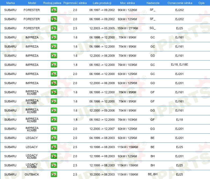This screenshot has height=179, width=210.
Task: Select the 'OUTBACK' model cell
Action: coord(32,174)
